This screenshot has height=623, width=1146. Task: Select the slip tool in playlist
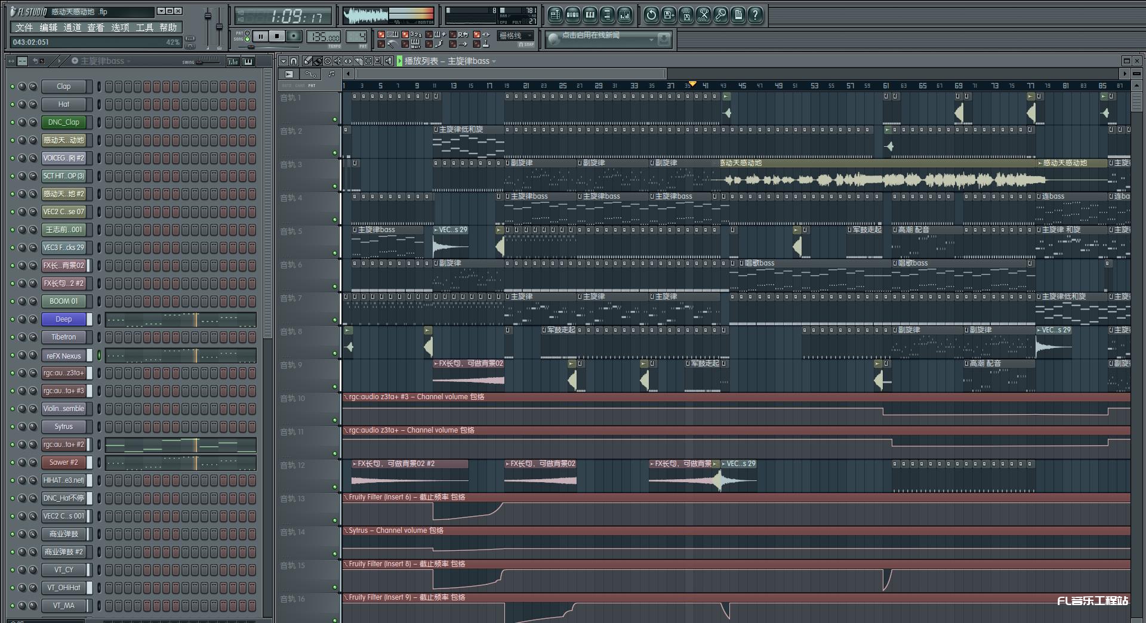[348, 61]
